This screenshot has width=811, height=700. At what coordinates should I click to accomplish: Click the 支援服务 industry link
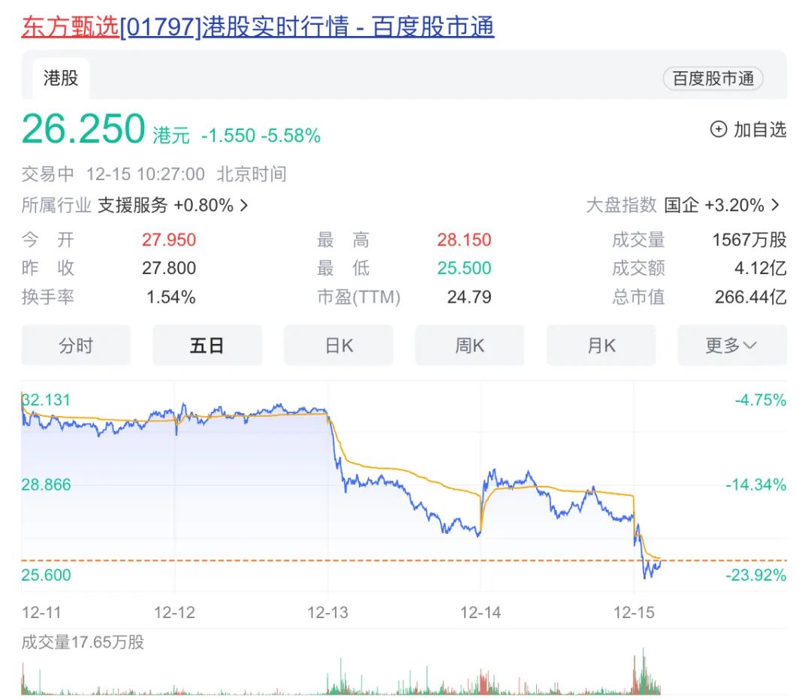[x=132, y=205]
